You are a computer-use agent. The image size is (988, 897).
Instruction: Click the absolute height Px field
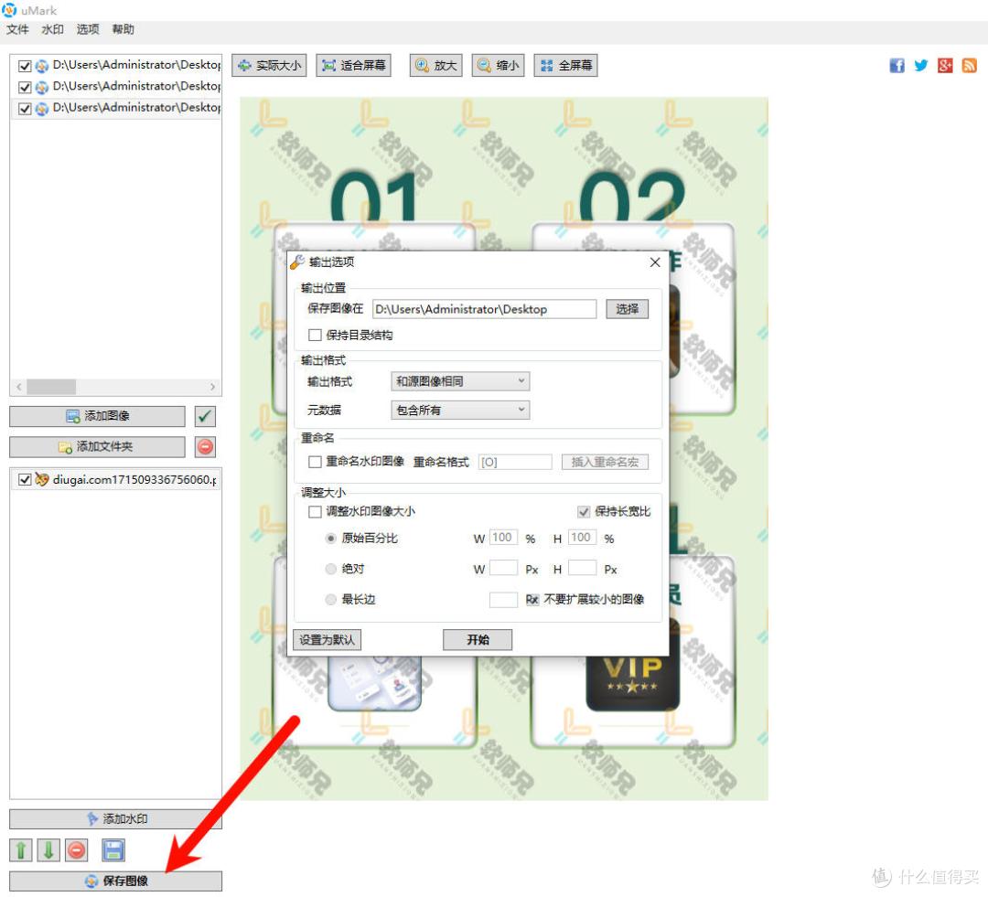coord(582,568)
